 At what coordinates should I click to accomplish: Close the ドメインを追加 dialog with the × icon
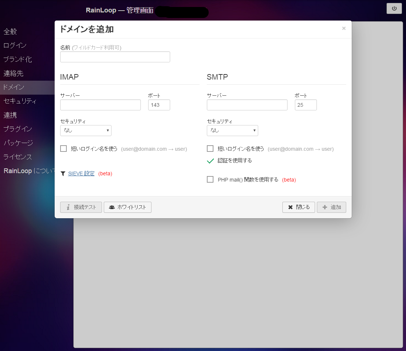click(x=344, y=28)
